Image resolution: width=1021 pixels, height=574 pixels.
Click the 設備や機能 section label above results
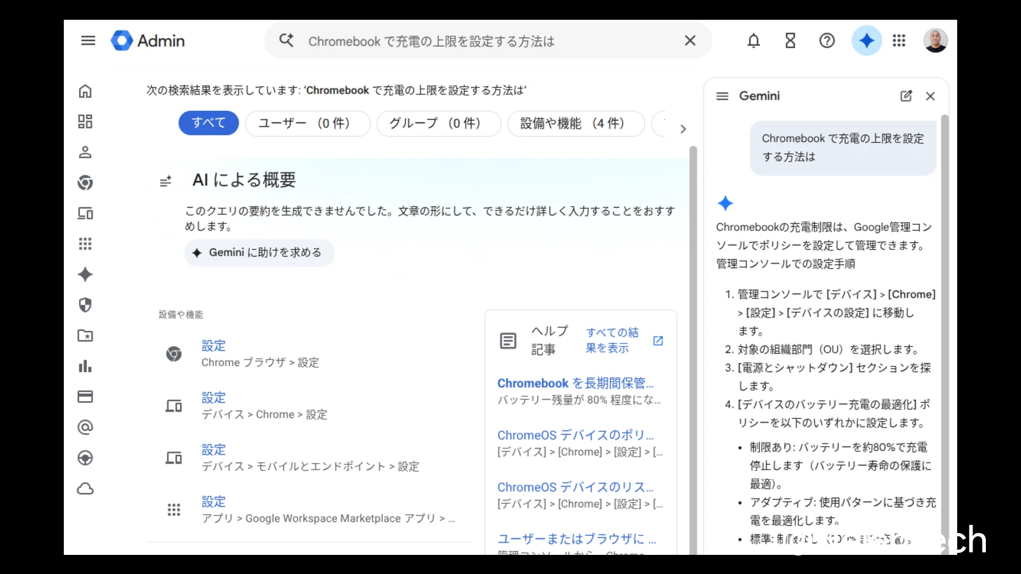(x=181, y=314)
